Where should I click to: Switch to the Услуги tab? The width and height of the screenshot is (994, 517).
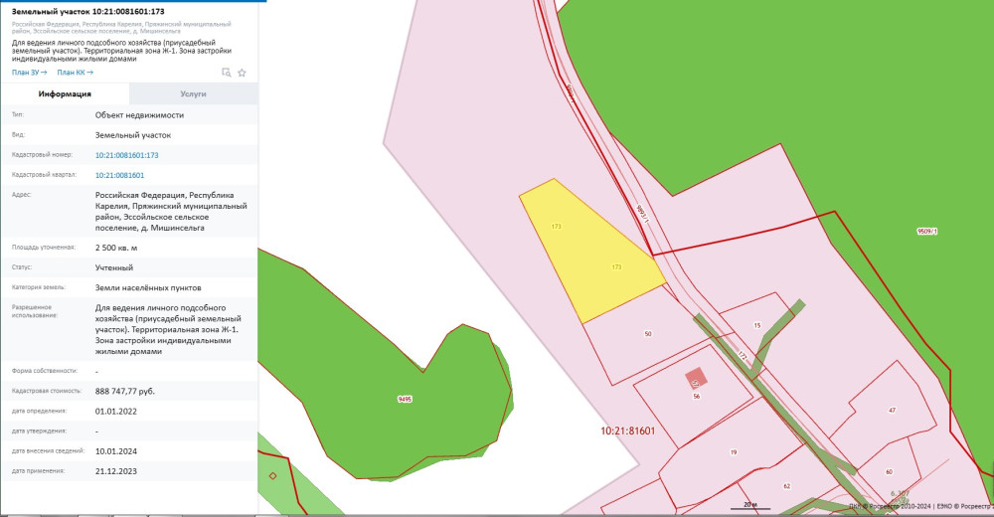(193, 93)
